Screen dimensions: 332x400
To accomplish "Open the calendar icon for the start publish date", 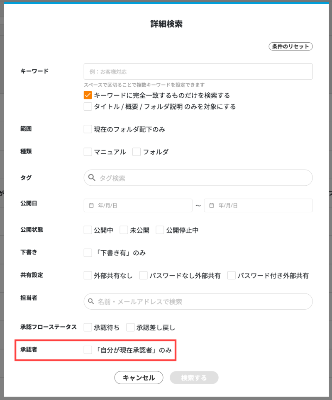I will click(x=92, y=205).
